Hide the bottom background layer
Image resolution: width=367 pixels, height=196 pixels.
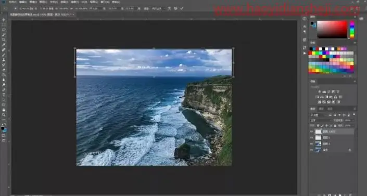[311, 150]
